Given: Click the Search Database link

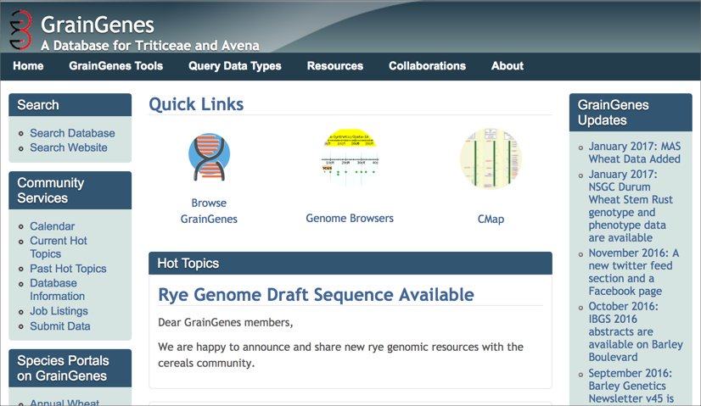Looking at the screenshot, I should (x=72, y=133).
